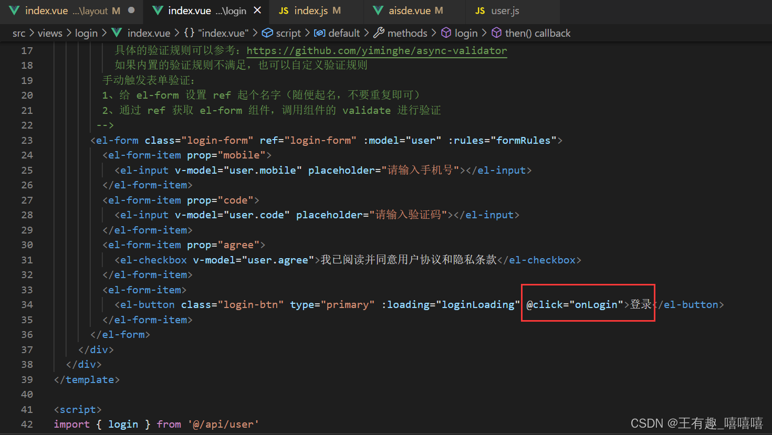The image size is (772, 435).
Task: Close the login index.vue tab
Action: [257, 10]
